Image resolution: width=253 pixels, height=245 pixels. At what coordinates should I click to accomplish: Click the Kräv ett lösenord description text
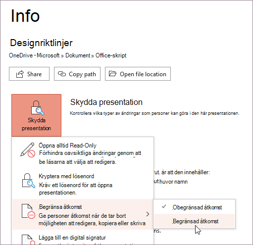click(76, 189)
